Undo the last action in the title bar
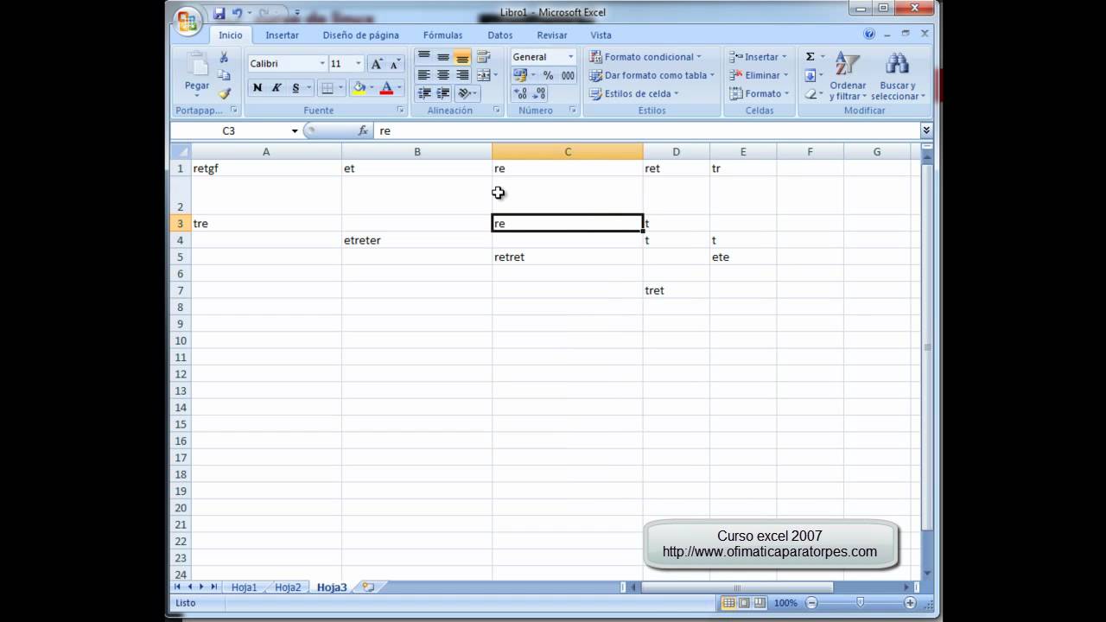Screen dimensions: 1106x622 point(237,13)
